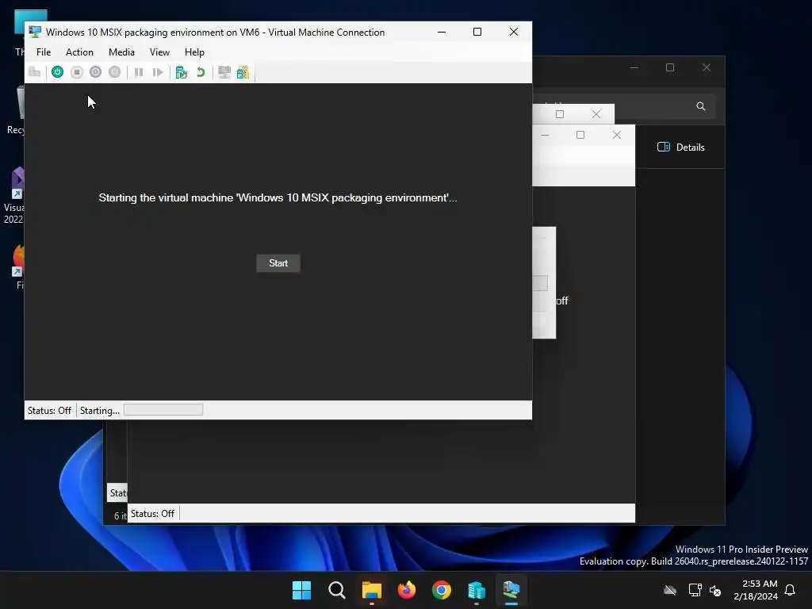Click the muted volume tray icon
This screenshot has width=812, height=609.
(x=715, y=590)
